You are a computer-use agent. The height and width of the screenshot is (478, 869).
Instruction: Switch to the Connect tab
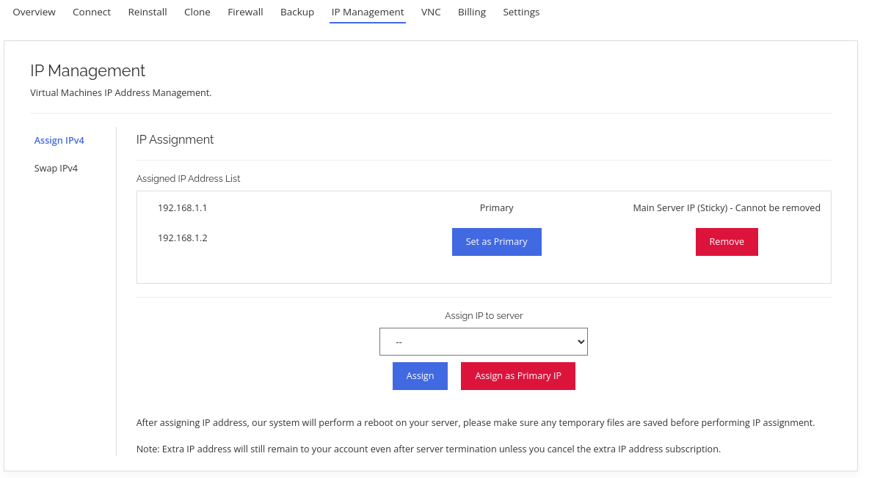pyautogui.click(x=92, y=12)
